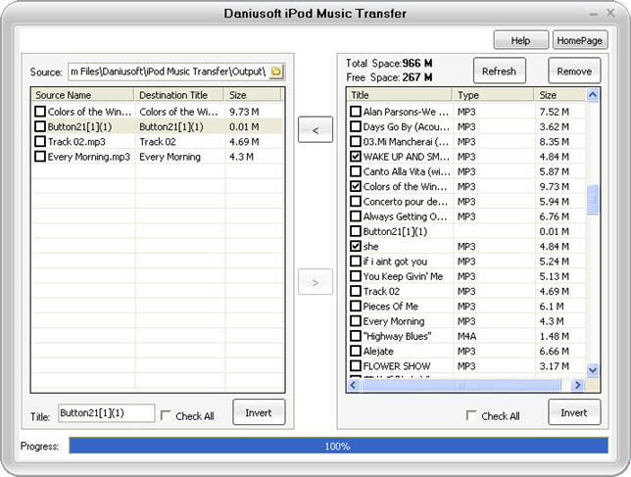Click Destination Title Every Morning cell
This screenshot has height=477, width=631.
[170, 157]
